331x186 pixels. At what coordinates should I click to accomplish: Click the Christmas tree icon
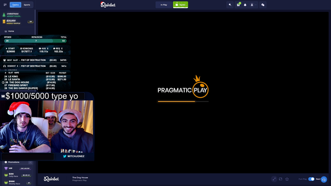coord(4,15)
